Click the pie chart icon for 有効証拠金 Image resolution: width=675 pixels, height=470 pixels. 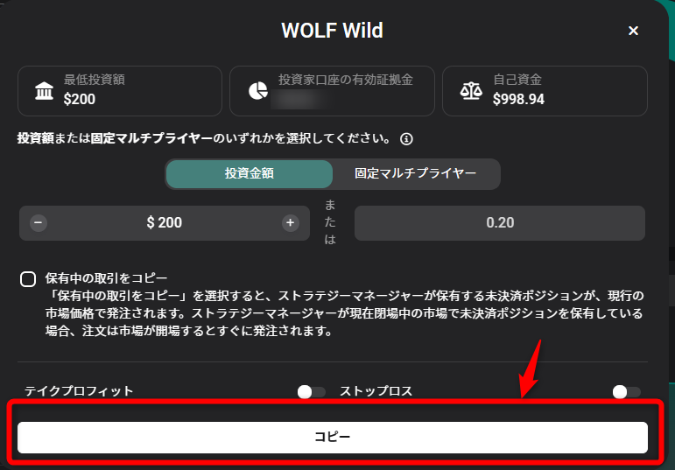258,91
